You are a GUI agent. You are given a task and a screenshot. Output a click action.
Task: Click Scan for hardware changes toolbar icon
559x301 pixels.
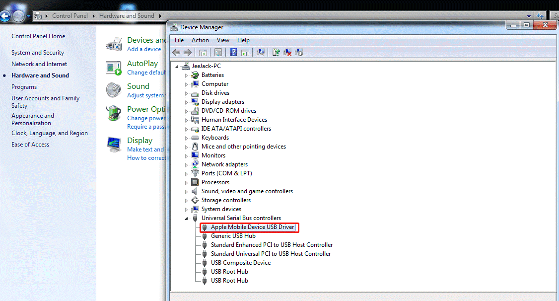click(261, 52)
